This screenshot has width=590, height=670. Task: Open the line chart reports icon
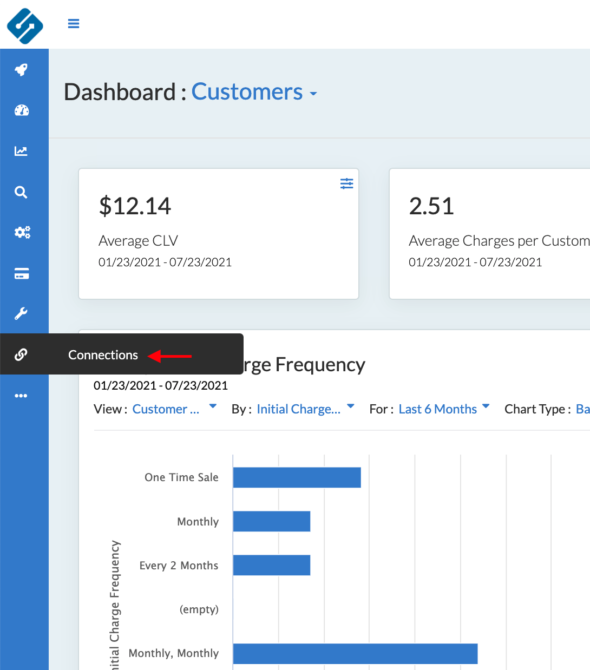click(21, 151)
